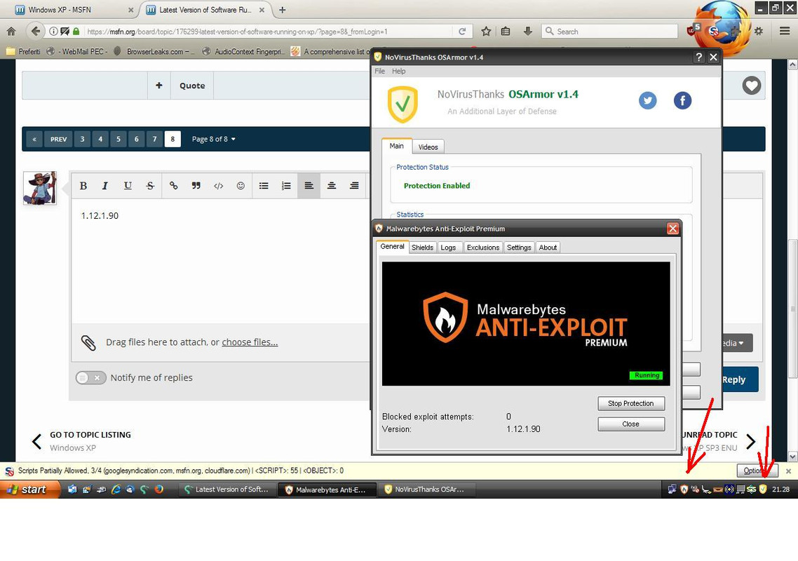
Task: Toggle Italic in the reply editor
Action: pos(105,186)
